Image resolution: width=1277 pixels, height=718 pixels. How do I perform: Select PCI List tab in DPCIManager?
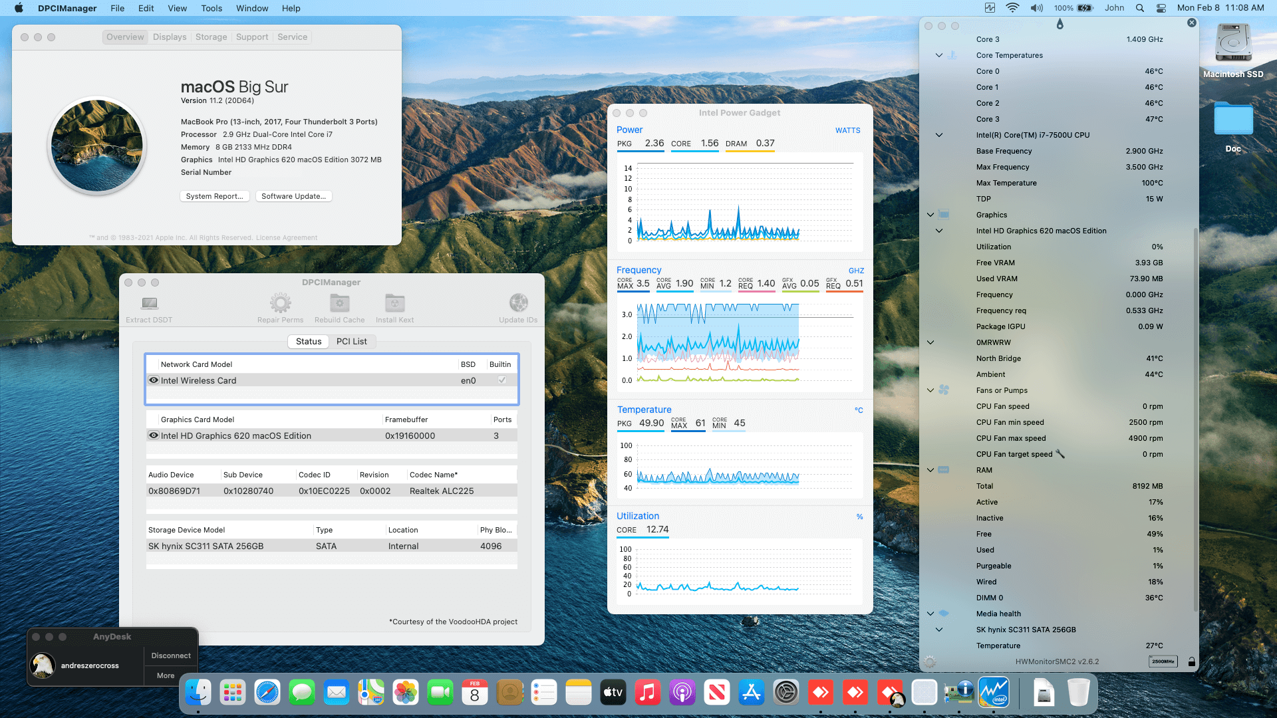pyautogui.click(x=351, y=341)
